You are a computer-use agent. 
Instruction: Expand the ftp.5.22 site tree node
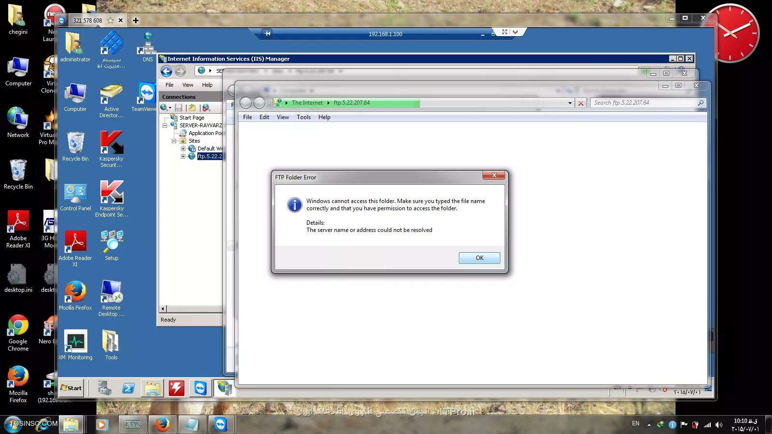pos(183,156)
